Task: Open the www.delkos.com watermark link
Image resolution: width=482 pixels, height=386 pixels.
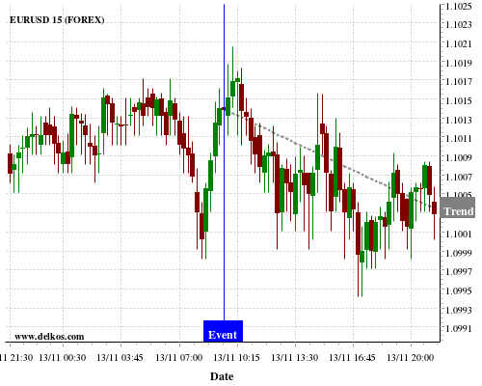Action: (49, 337)
